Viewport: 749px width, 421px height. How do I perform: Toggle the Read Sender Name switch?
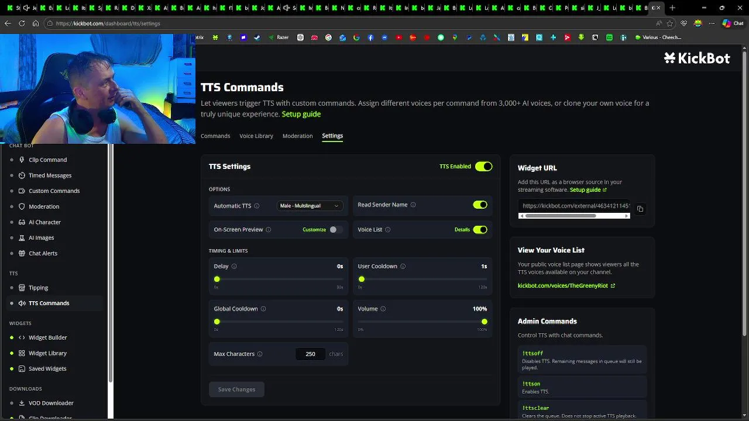pyautogui.click(x=480, y=205)
